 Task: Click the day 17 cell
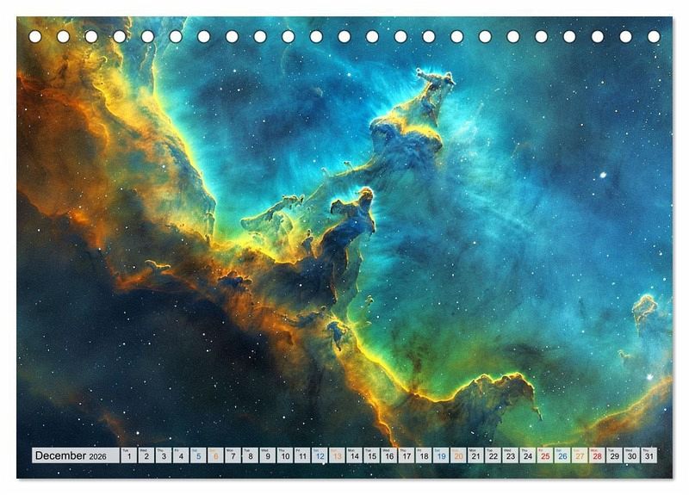pyautogui.click(x=407, y=455)
